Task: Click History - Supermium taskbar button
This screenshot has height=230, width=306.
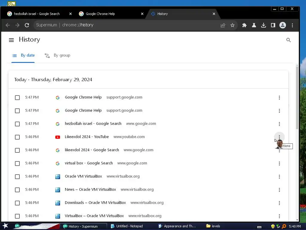Action: [x=83, y=226]
